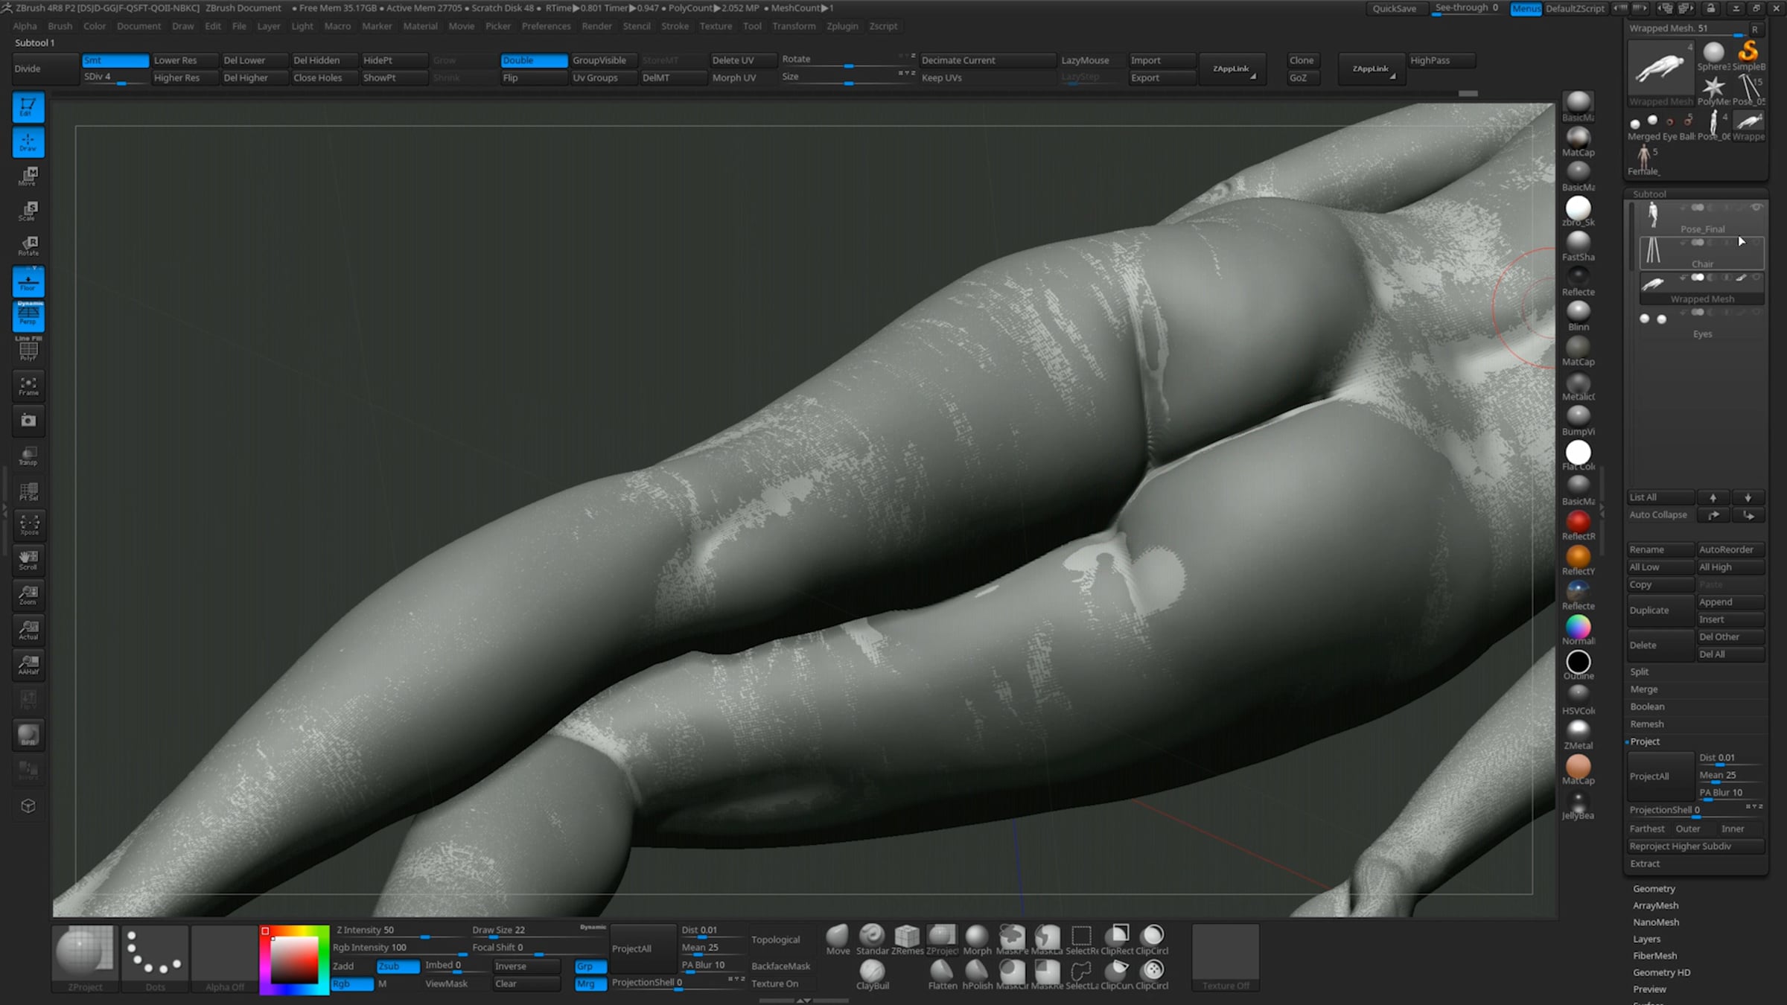1787x1005 pixels.
Task: Activate the Rotate mode icon
Action: click(x=28, y=246)
